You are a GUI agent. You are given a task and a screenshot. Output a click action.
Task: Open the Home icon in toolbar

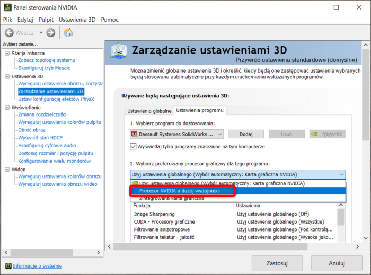click(x=68, y=32)
